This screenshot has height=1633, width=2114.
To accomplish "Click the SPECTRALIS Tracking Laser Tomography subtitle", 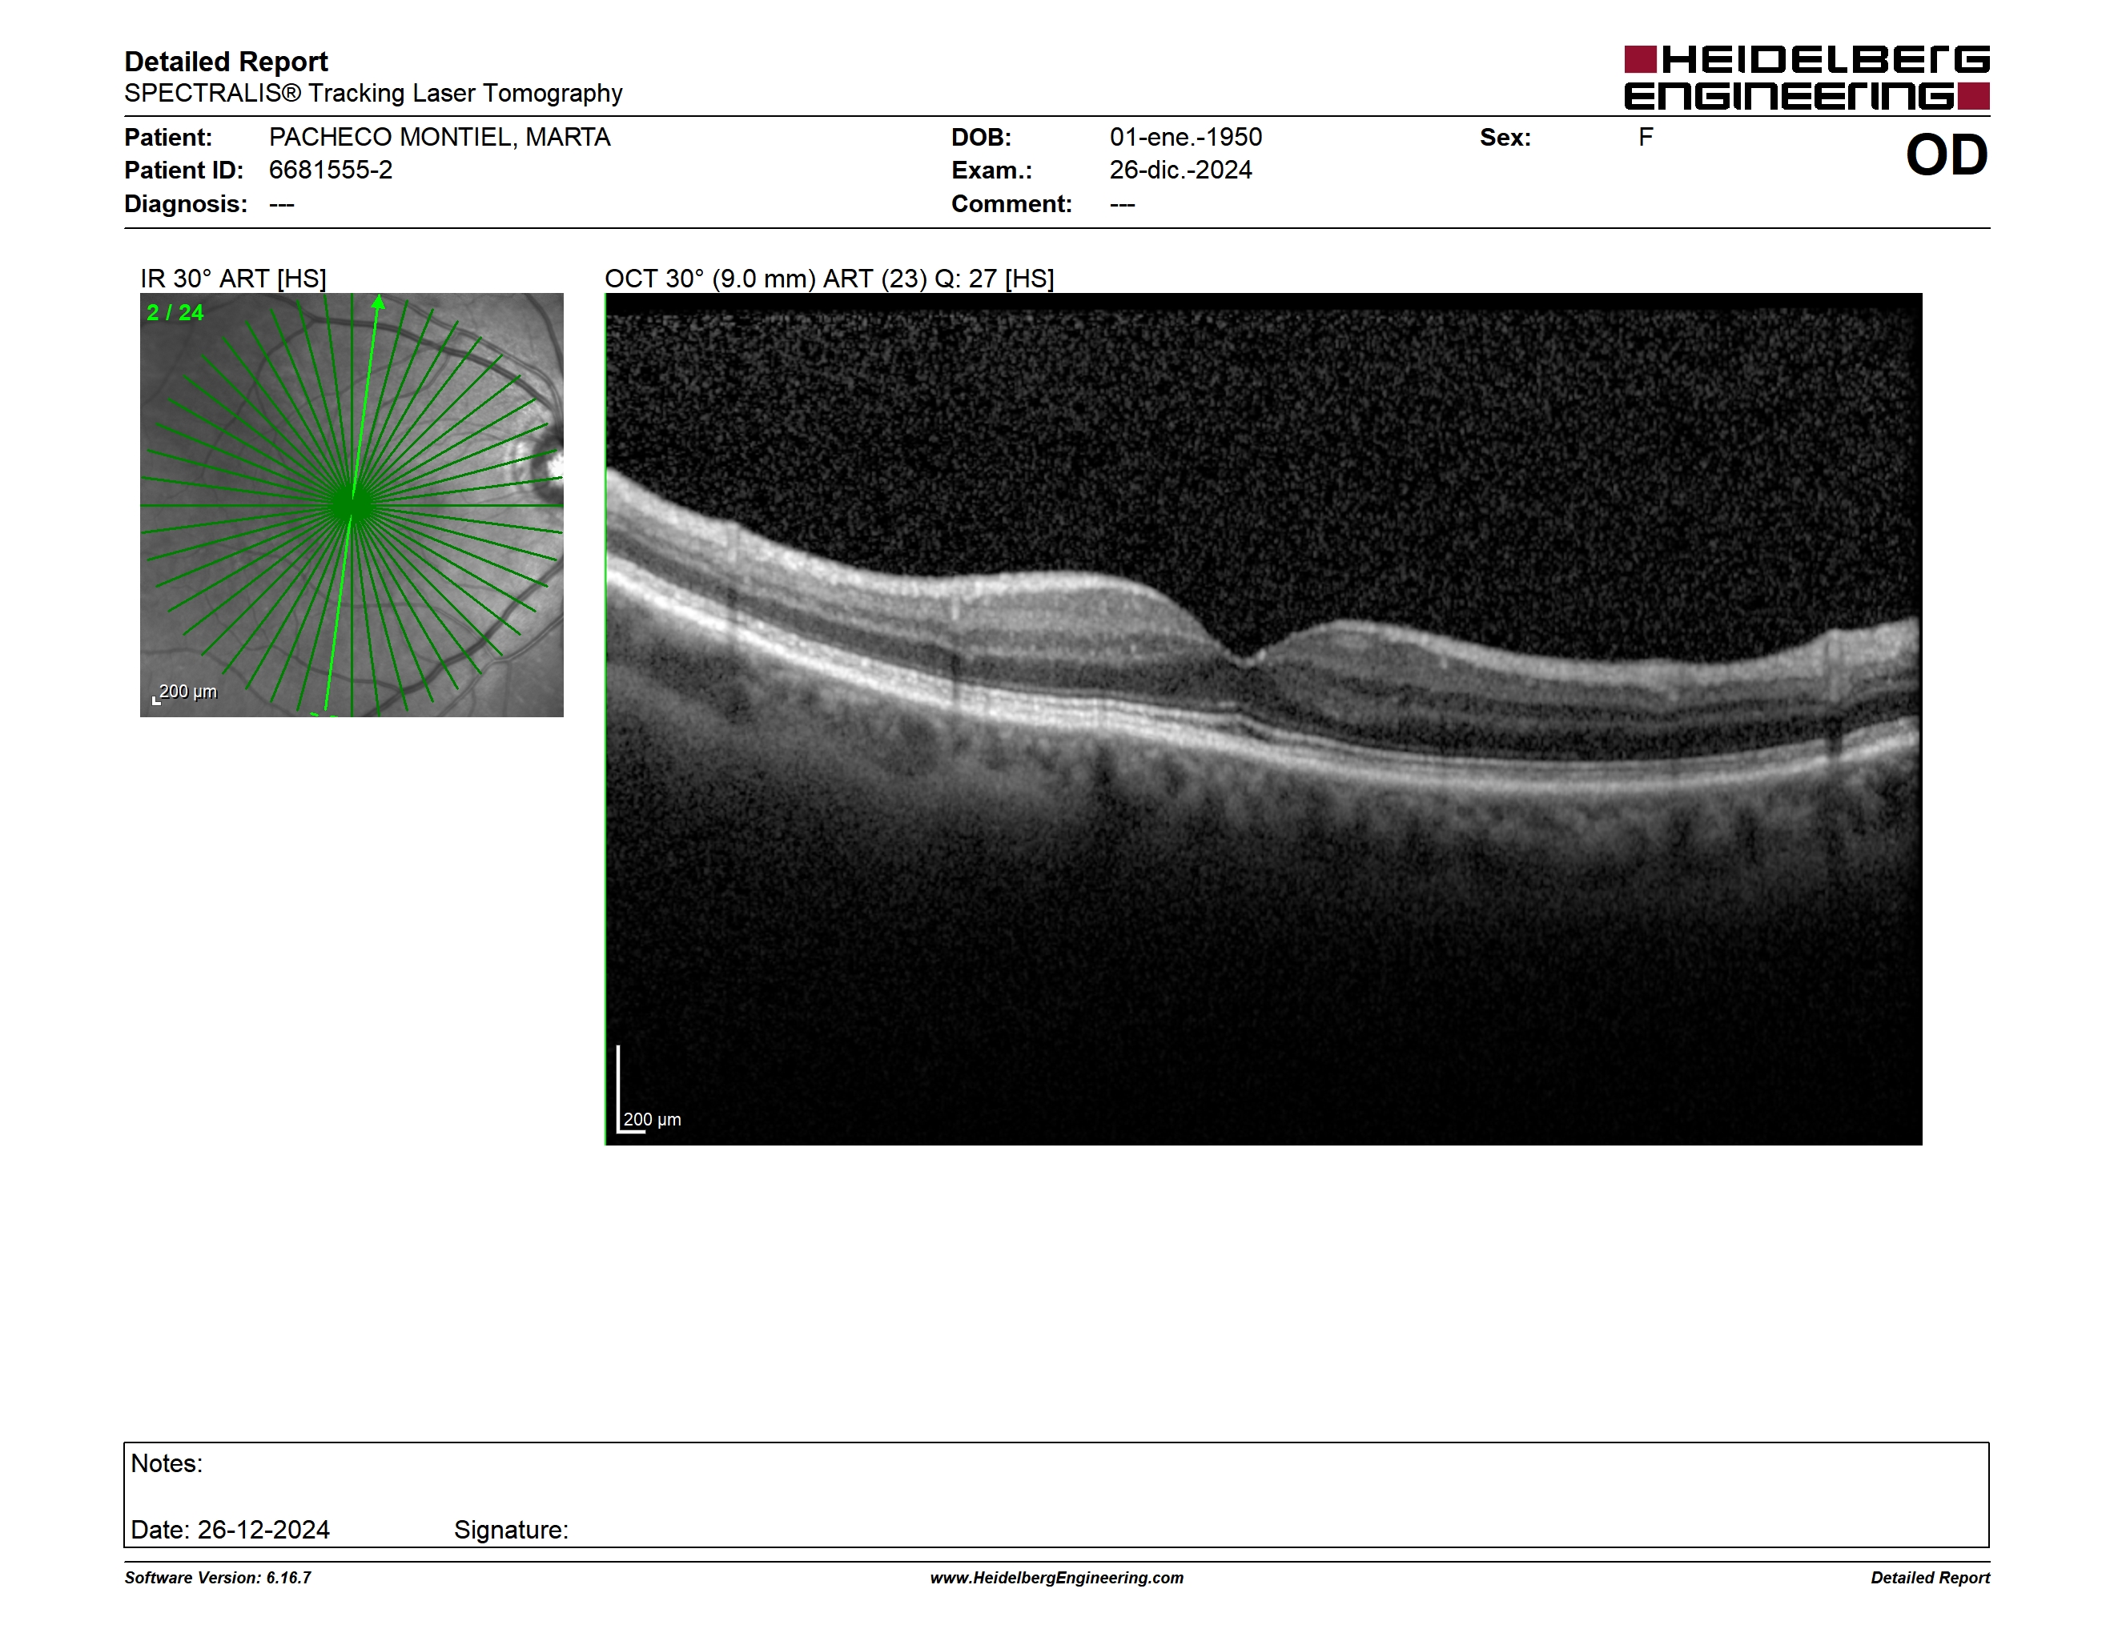I will tap(372, 93).
